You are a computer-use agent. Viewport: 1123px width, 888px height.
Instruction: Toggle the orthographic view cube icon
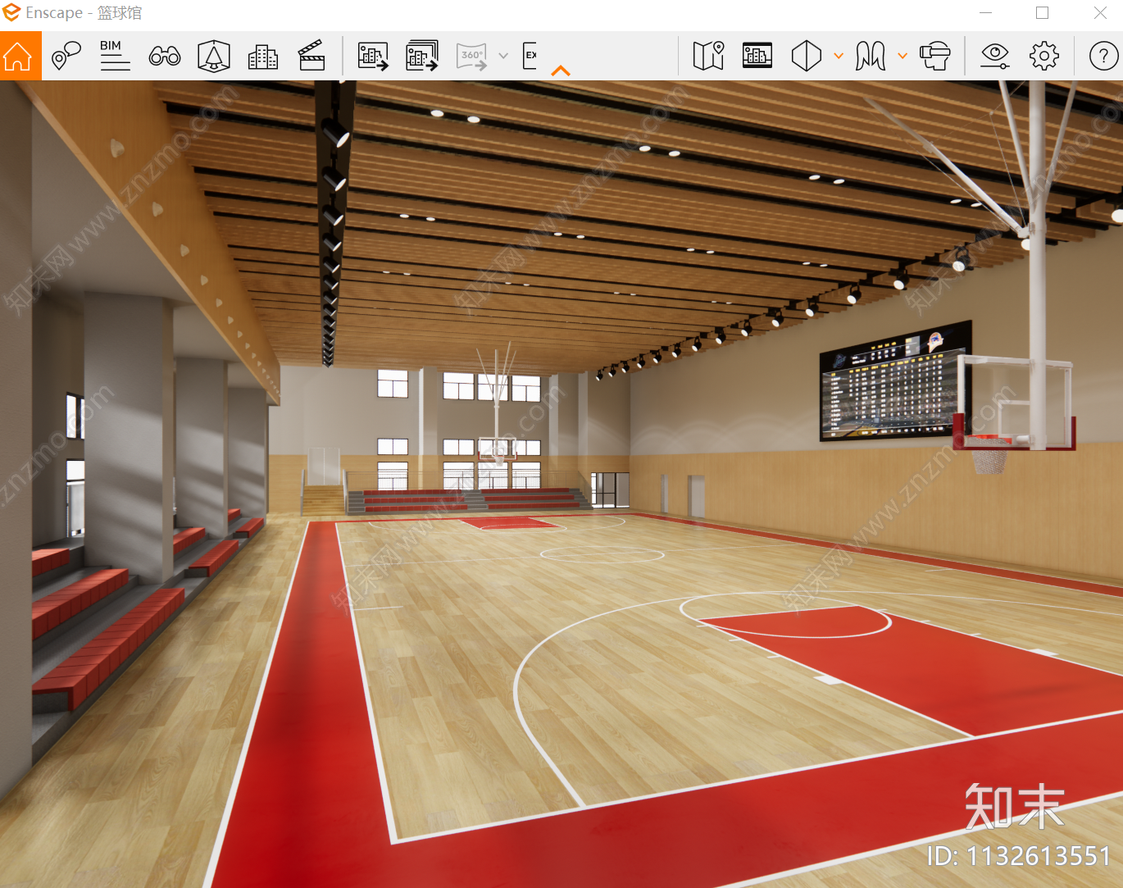(x=807, y=56)
